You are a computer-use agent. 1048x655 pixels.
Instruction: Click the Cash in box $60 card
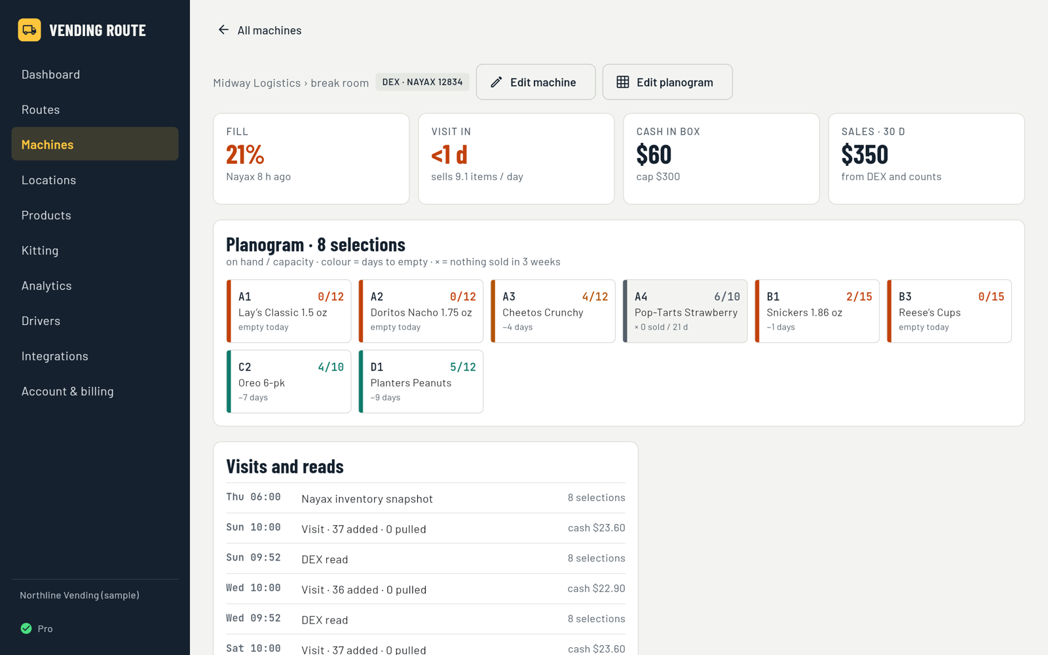point(721,159)
